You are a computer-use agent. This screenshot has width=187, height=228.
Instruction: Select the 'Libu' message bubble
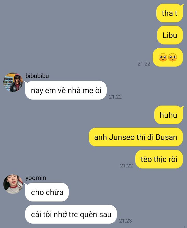click(170, 35)
